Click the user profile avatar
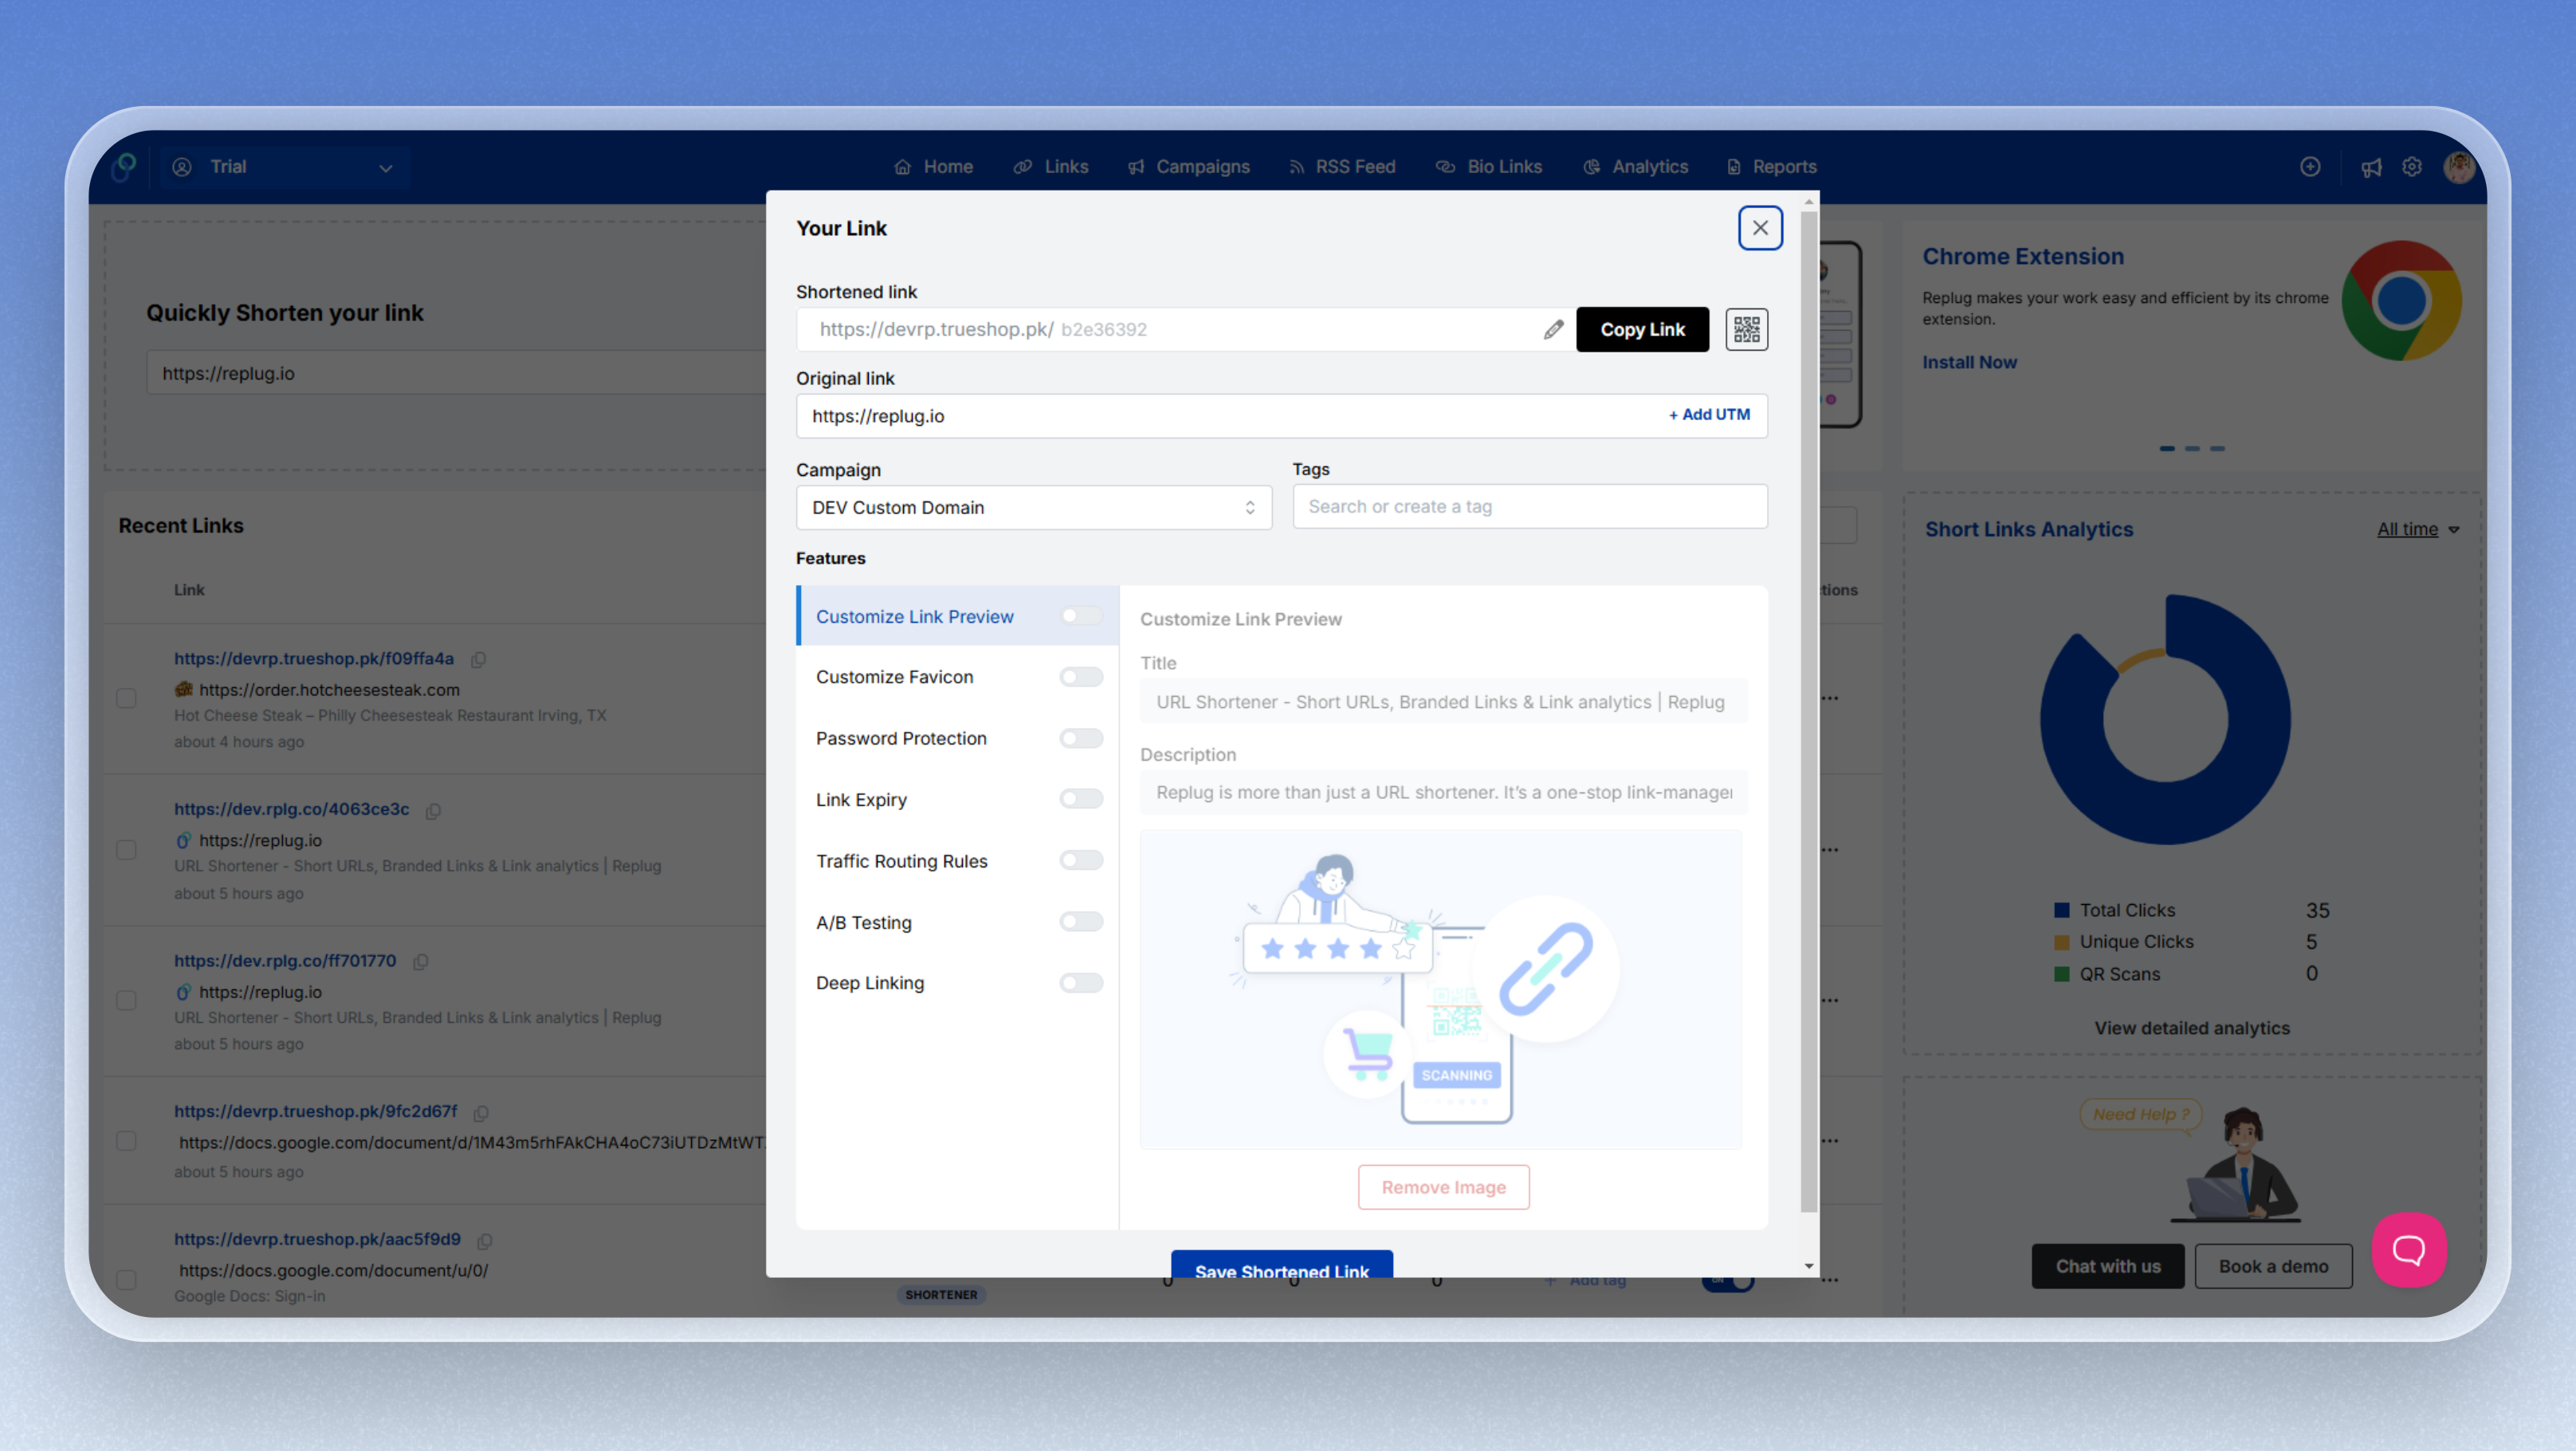Image resolution: width=2576 pixels, height=1451 pixels. [x=2460, y=167]
